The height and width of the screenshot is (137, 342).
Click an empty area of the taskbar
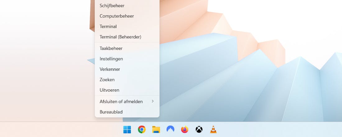click(x=280, y=130)
